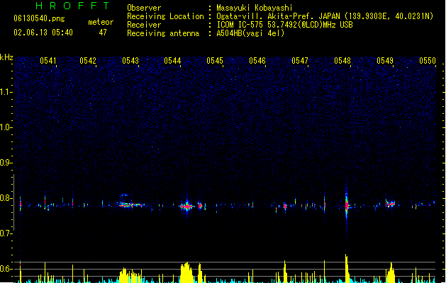
Task: Click the antenna value A504HB(yagi 4el)
Action: [250, 33]
